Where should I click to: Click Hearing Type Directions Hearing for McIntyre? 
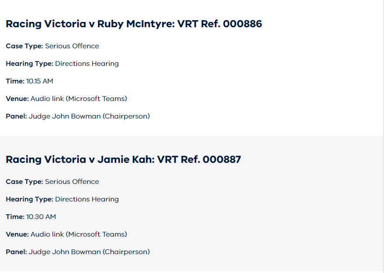click(x=62, y=64)
